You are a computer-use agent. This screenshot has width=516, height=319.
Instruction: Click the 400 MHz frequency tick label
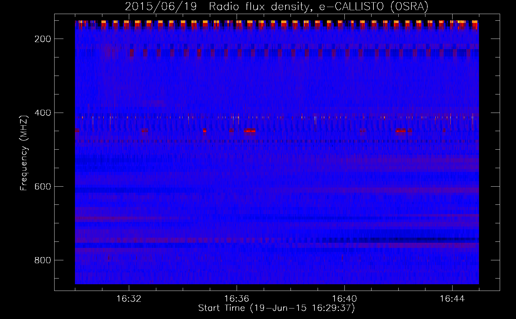tap(43, 113)
